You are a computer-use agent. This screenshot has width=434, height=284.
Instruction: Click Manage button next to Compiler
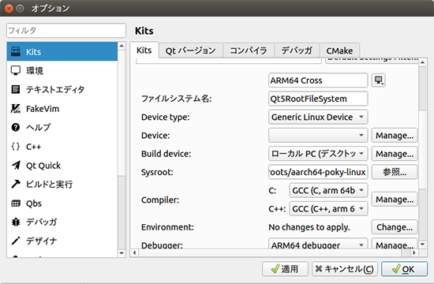395,200
